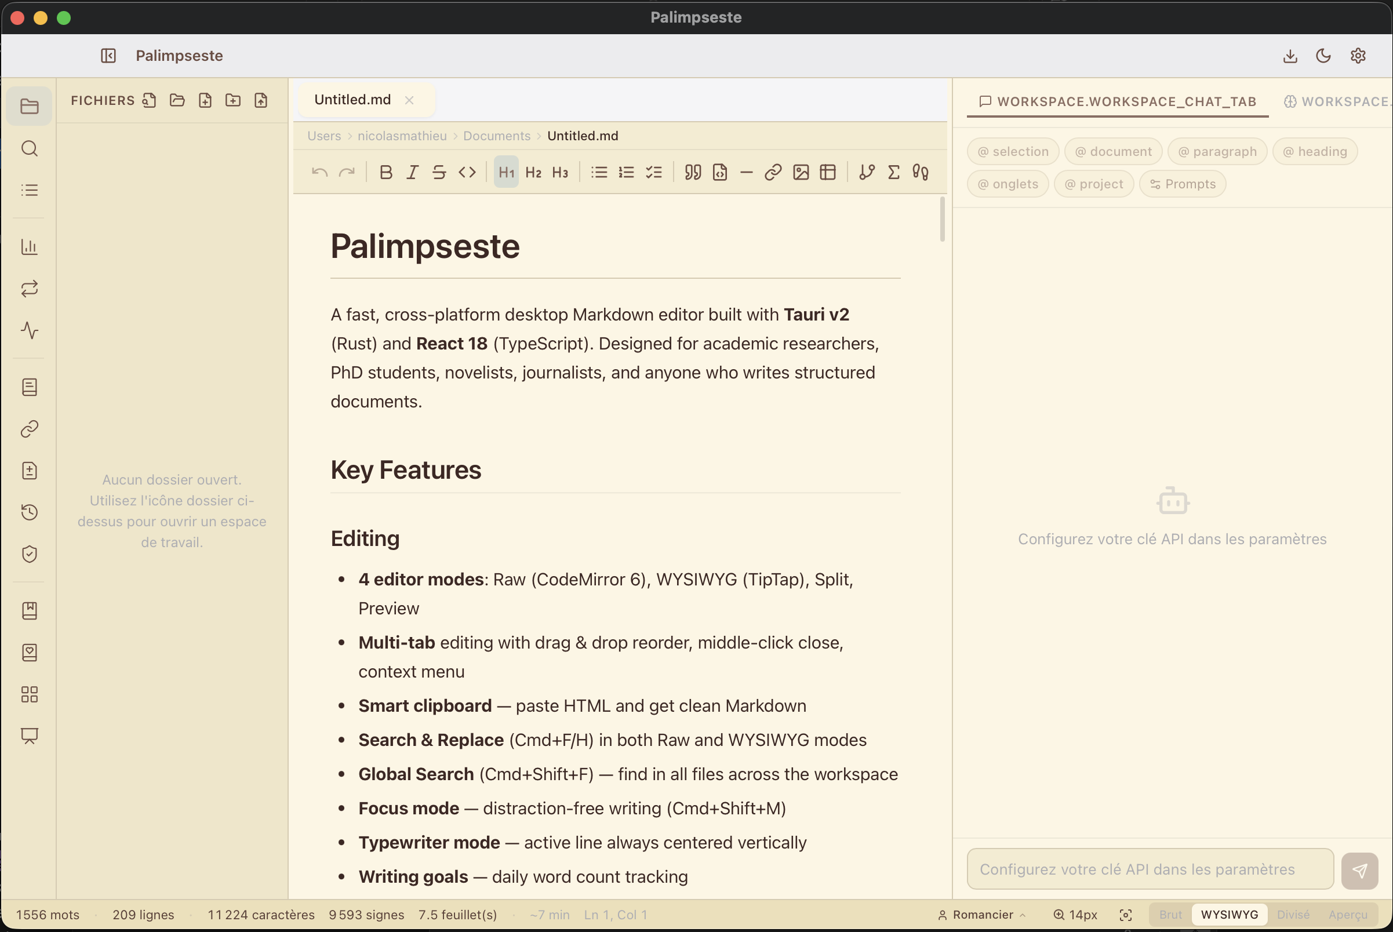Insert inline code with angle-bracket icon
Viewport: 1393px width, 932px height.
coord(467,172)
